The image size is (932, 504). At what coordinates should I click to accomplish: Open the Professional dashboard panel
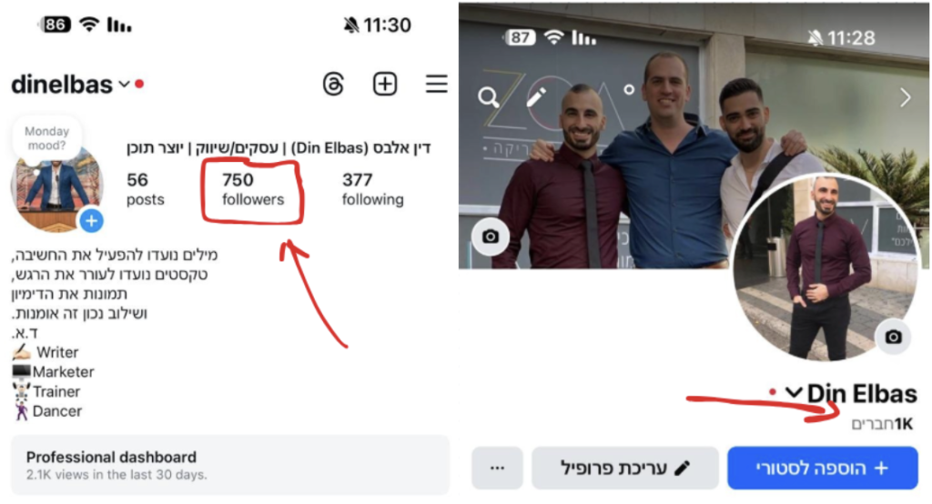(x=230, y=465)
